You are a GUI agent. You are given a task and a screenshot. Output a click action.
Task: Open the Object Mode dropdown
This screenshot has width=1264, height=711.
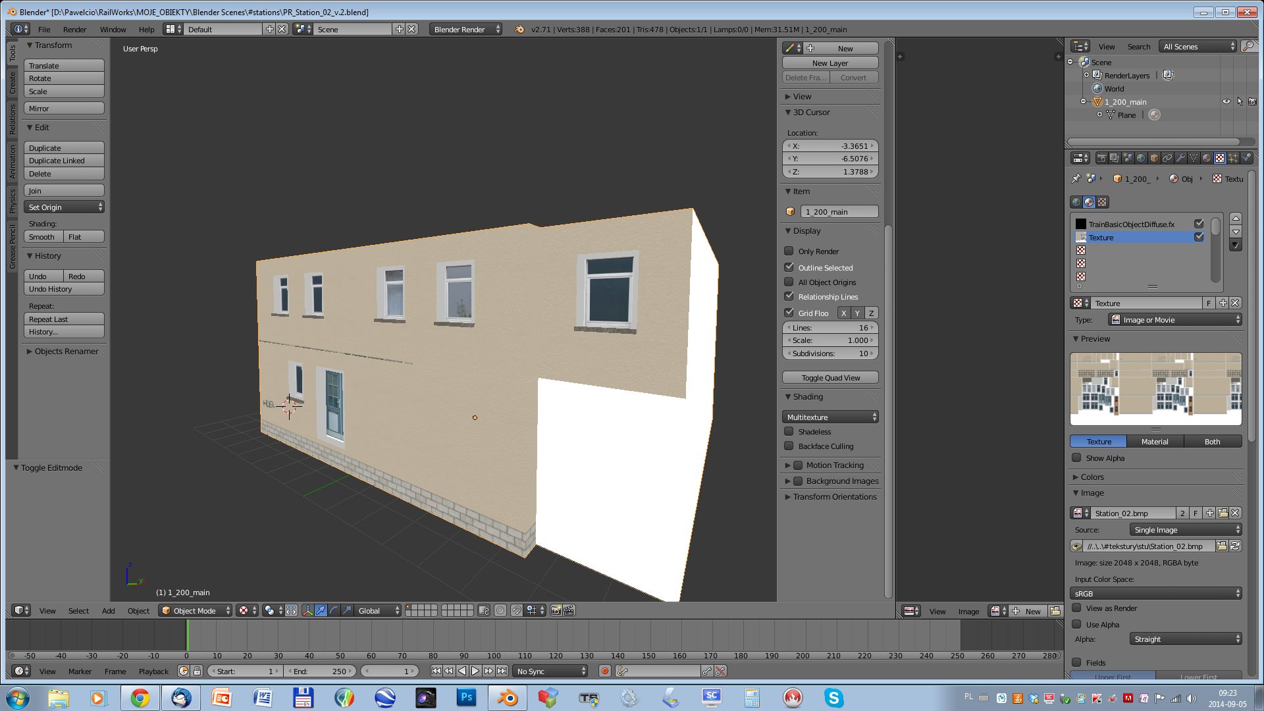coord(196,611)
